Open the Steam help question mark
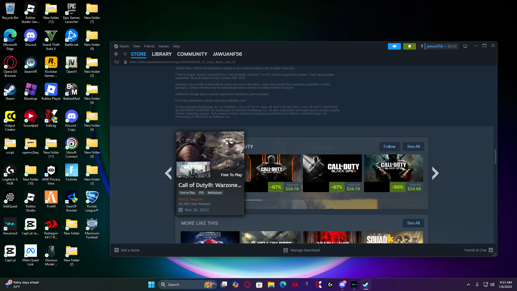 [422, 46]
